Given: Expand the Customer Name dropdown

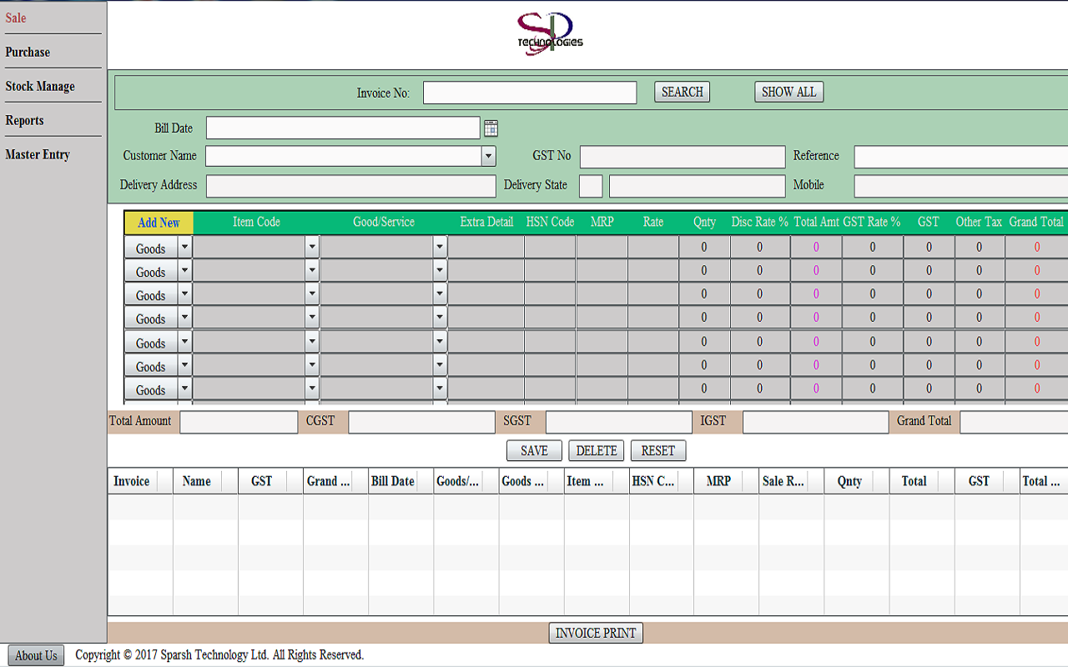Looking at the screenshot, I should coord(488,156).
